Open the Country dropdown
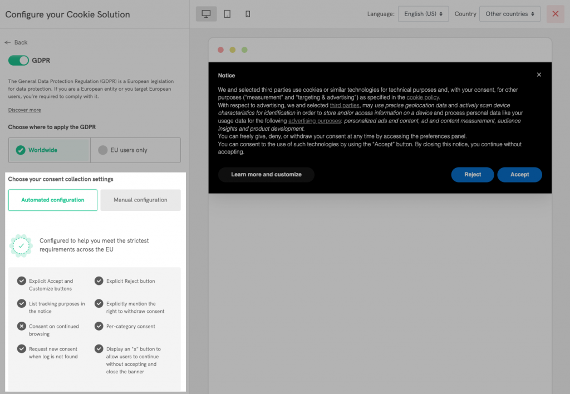The image size is (570, 394). click(x=509, y=14)
